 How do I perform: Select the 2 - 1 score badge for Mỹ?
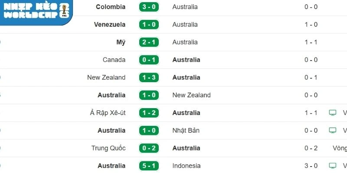click(x=149, y=42)
